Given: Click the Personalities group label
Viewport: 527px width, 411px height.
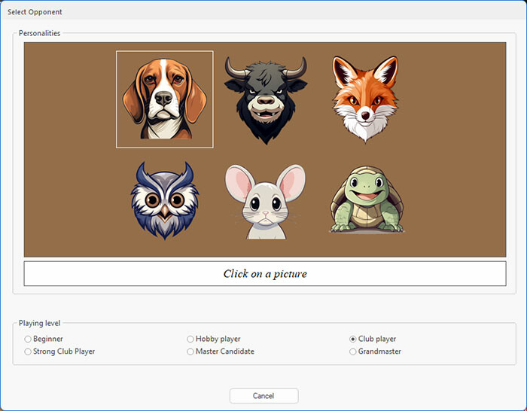Looking at the screenshot, I should click(39, 33).
